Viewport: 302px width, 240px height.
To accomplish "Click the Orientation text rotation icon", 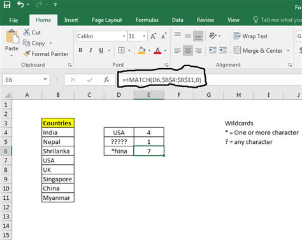I will coord(213,36).
